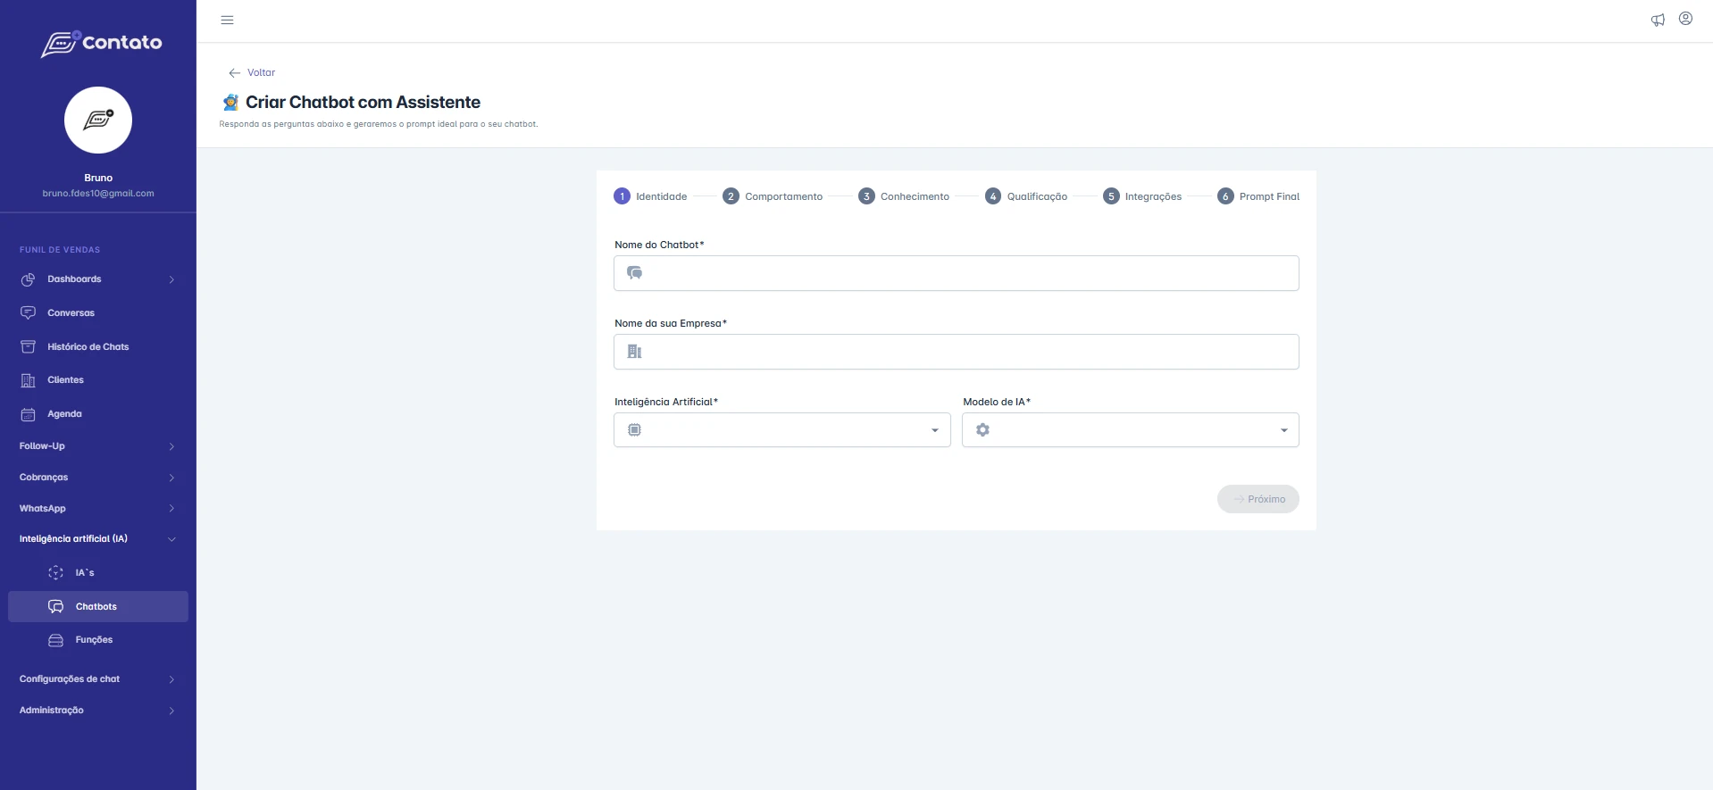Click the robot emoji beside the page title
1713x790 pixels.
click(230, 102)
